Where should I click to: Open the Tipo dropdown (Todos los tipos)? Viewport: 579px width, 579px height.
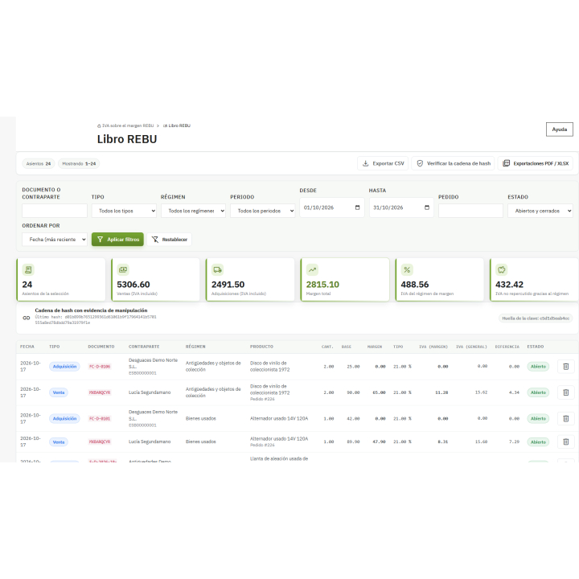124,211
